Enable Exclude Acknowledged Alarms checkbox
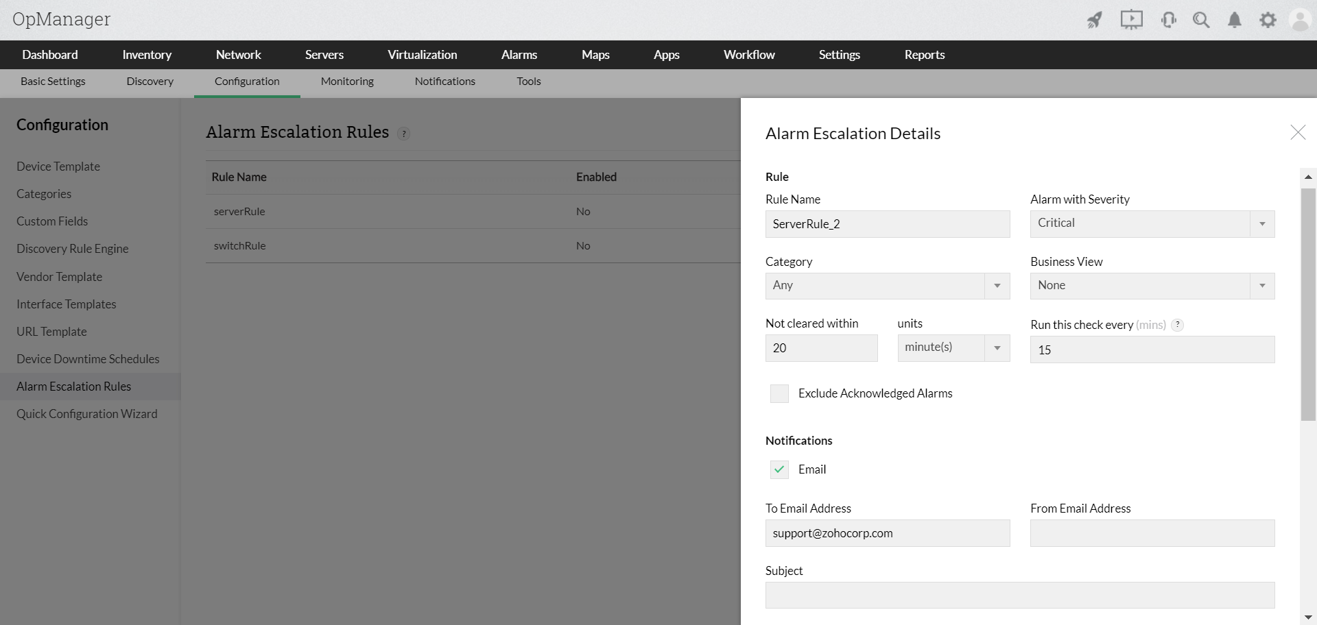The height and width of the screenshot is (625, 1317). coord(779,393)
